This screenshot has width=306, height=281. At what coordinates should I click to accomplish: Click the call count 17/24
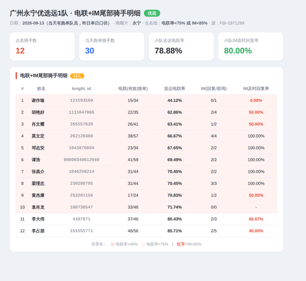(133, 195)
